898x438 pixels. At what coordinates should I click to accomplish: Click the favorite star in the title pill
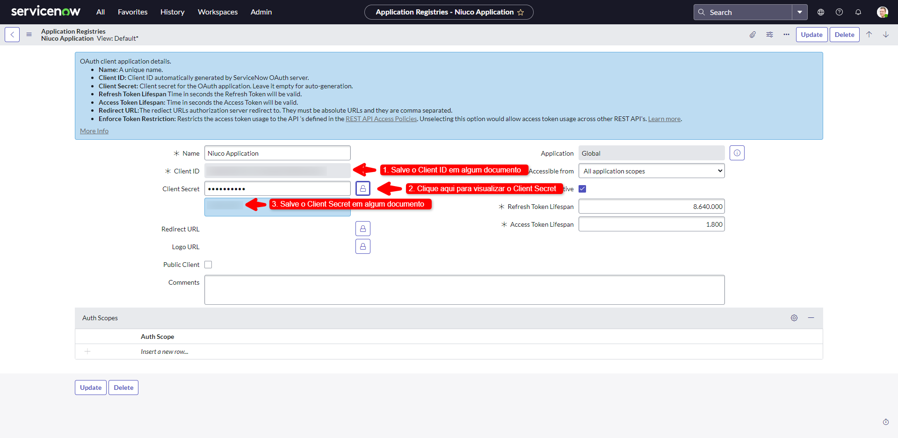coord(521,12)
